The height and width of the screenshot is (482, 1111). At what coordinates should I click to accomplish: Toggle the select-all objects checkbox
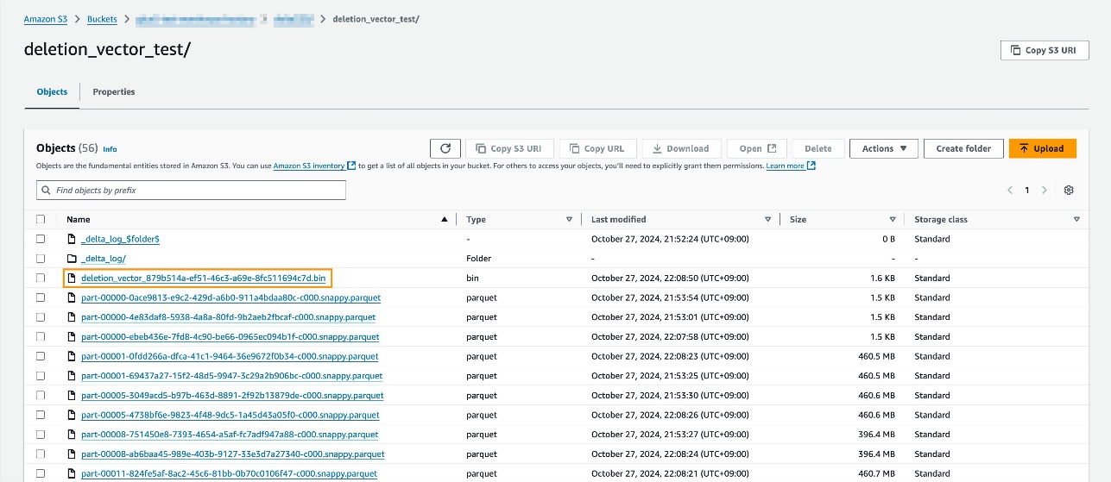tap(41, 220)
